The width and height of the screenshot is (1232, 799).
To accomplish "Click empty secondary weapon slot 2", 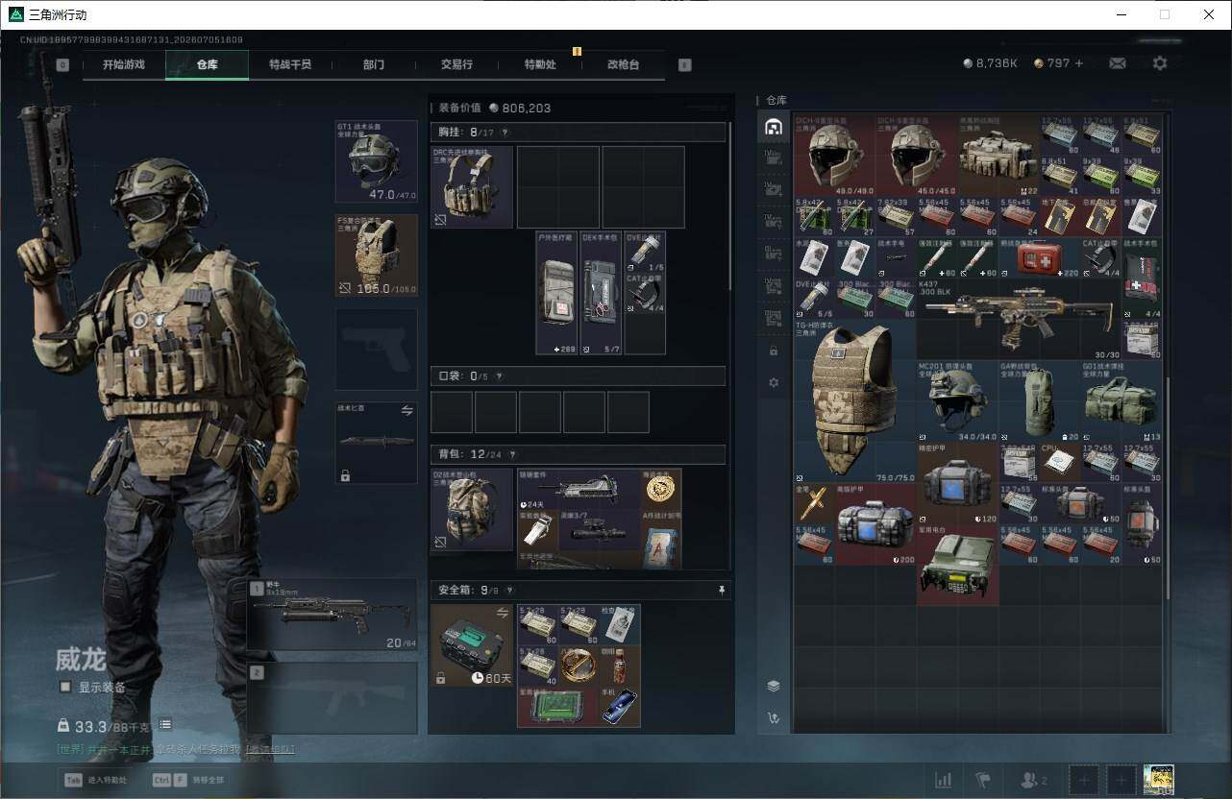I will point(333,698).
